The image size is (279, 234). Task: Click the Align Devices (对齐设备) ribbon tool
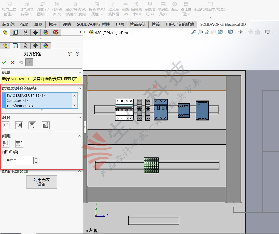point(57,9)
